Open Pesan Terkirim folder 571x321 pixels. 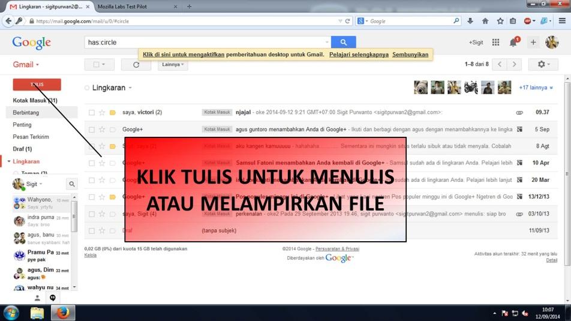coord(31,137)
